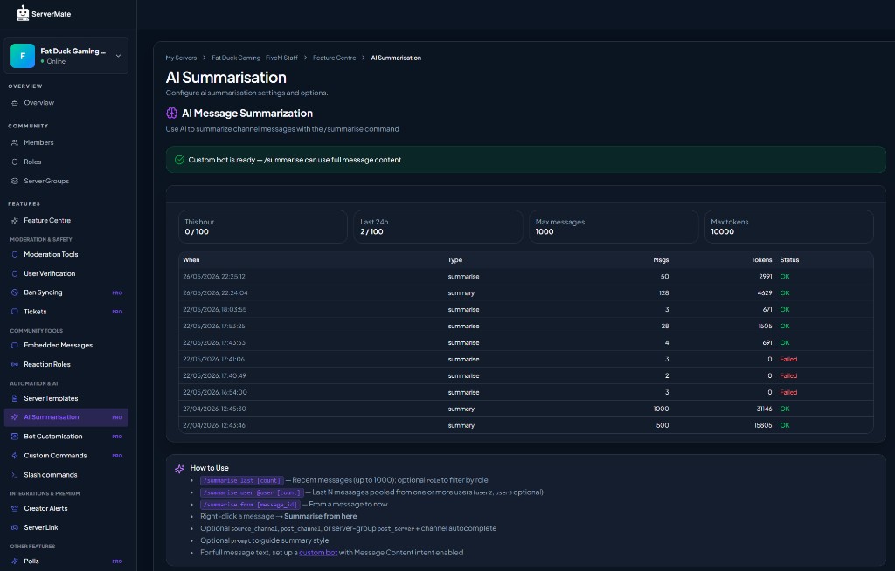The image size is (895, 571).
Task: Click the Server Templates icon
Action: (x=15, y=398)
